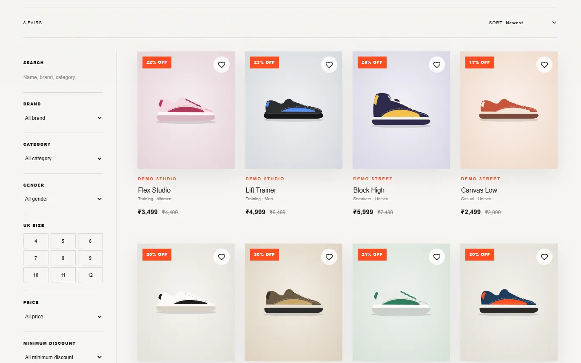Click the ₹3,499 price of Flex Studio

pos(148,212)
